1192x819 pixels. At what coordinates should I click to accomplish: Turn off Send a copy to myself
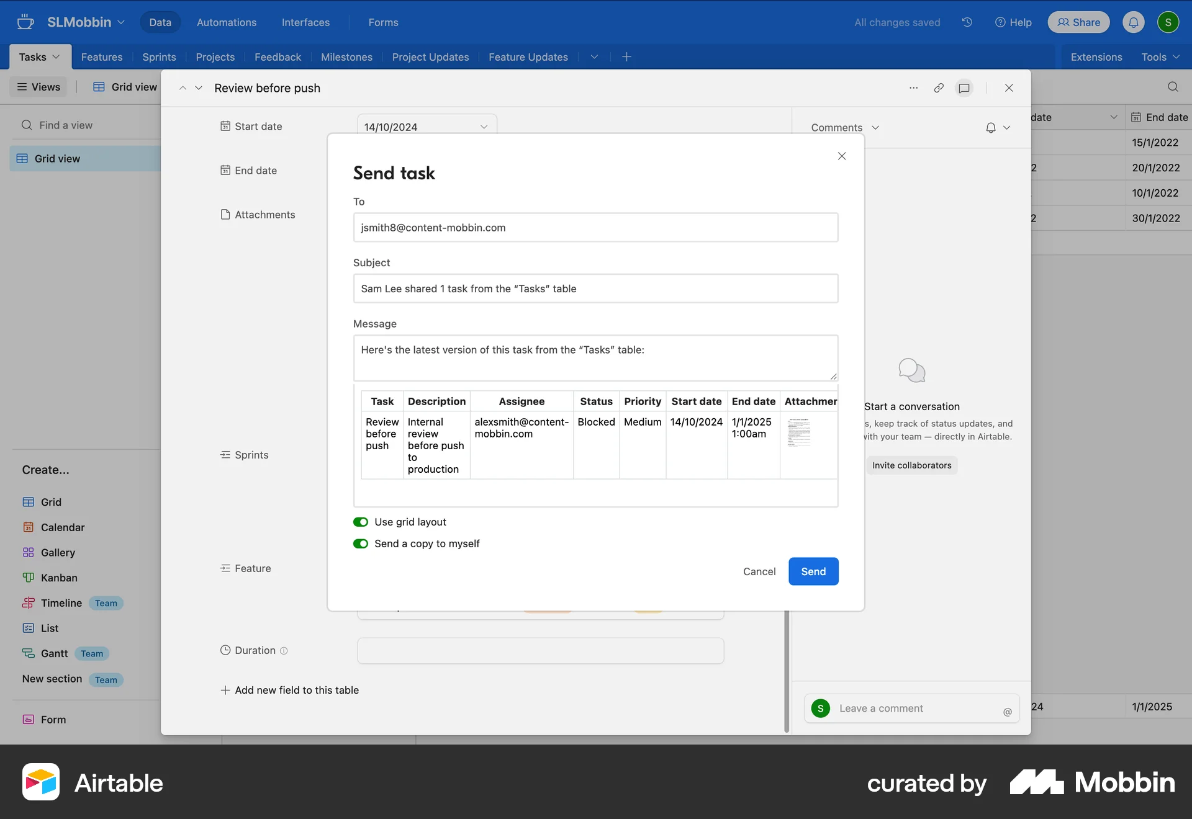[361, 544]
